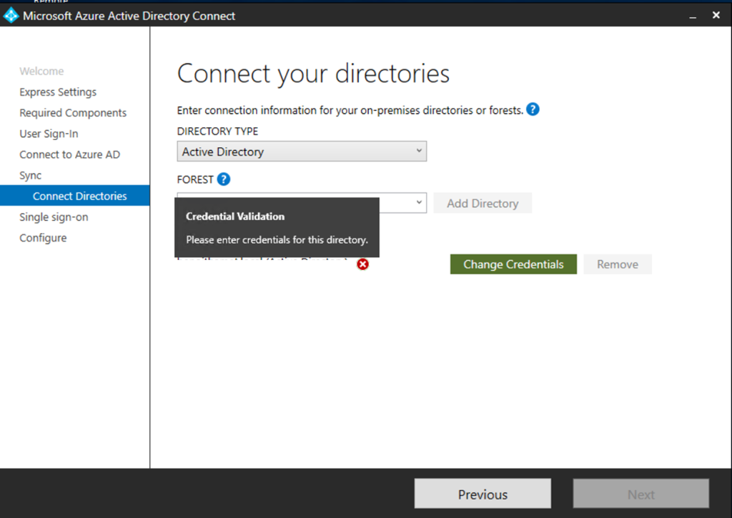732x518 pixels.
Task: Select User Sign-In in the sidebar
Action: coord(49,134)
